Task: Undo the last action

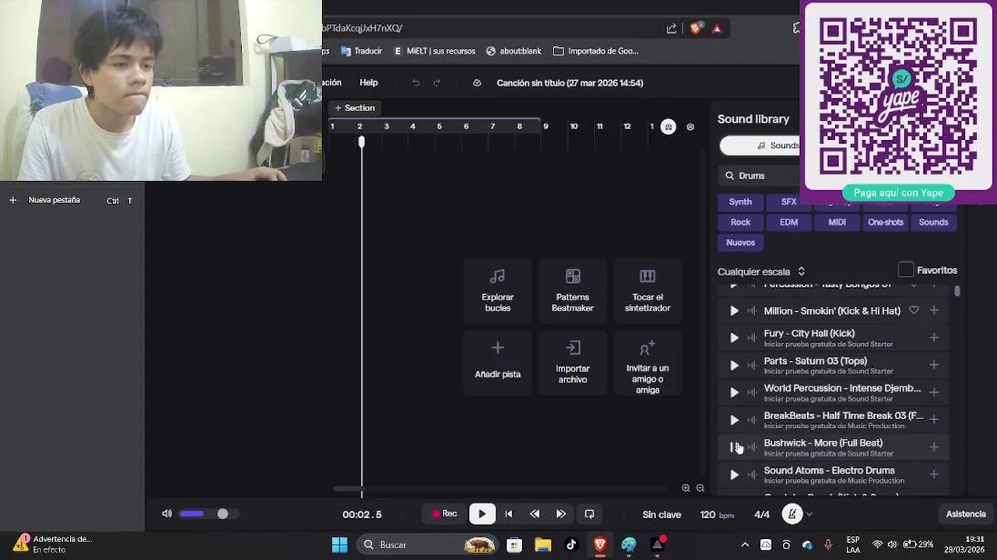Action: click(416, 82)
